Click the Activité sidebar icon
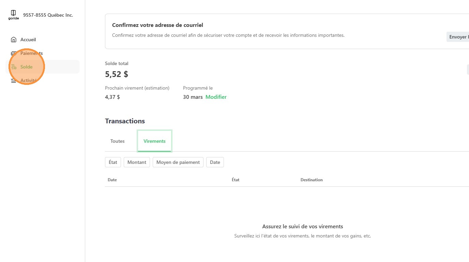This screenshot has height=262, width=469. tap(14, 81)
